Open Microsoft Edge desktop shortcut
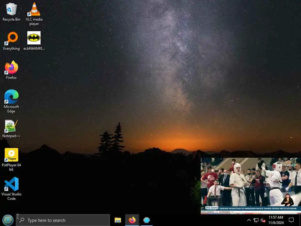The width and height of the screenshot is (301, 226). pos(11,101)
